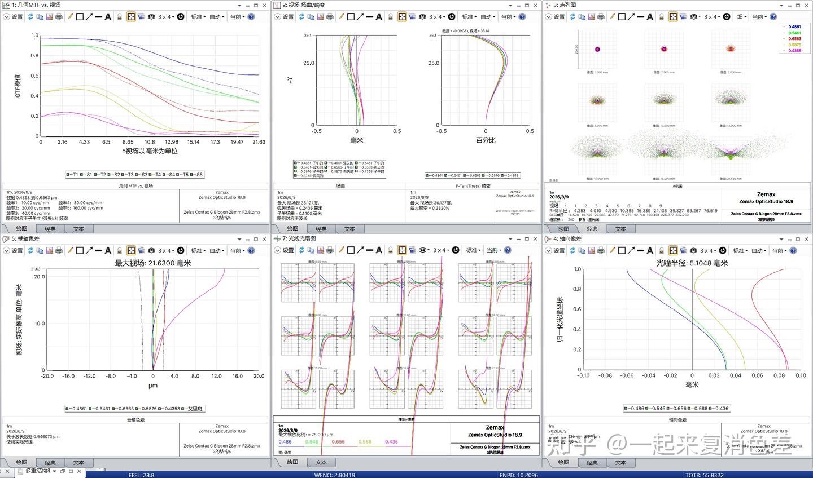Save the Spot Diagram graphic

point(591,17)
